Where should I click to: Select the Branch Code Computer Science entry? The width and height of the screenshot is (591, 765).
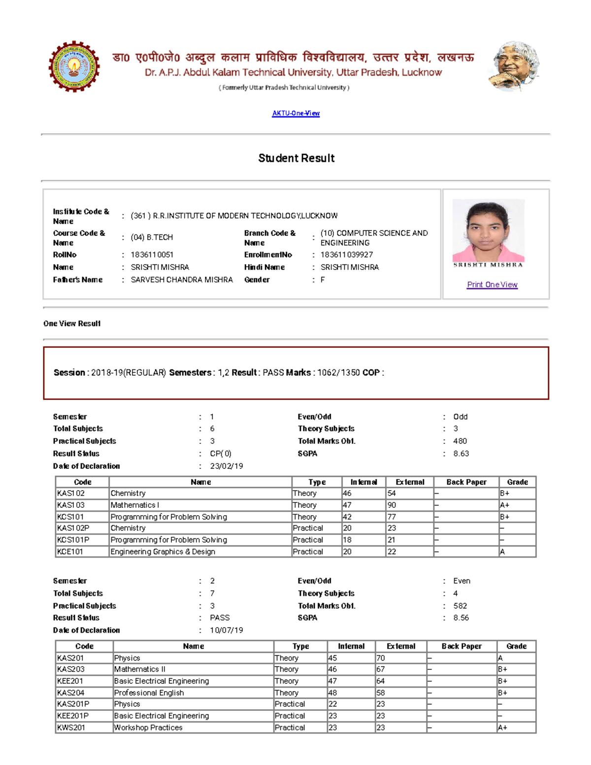(373, 237)
